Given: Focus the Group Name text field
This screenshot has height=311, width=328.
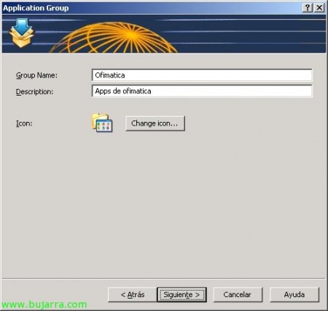Looking at the screenshot, I should pyautogui.click(x=202, y=75).
